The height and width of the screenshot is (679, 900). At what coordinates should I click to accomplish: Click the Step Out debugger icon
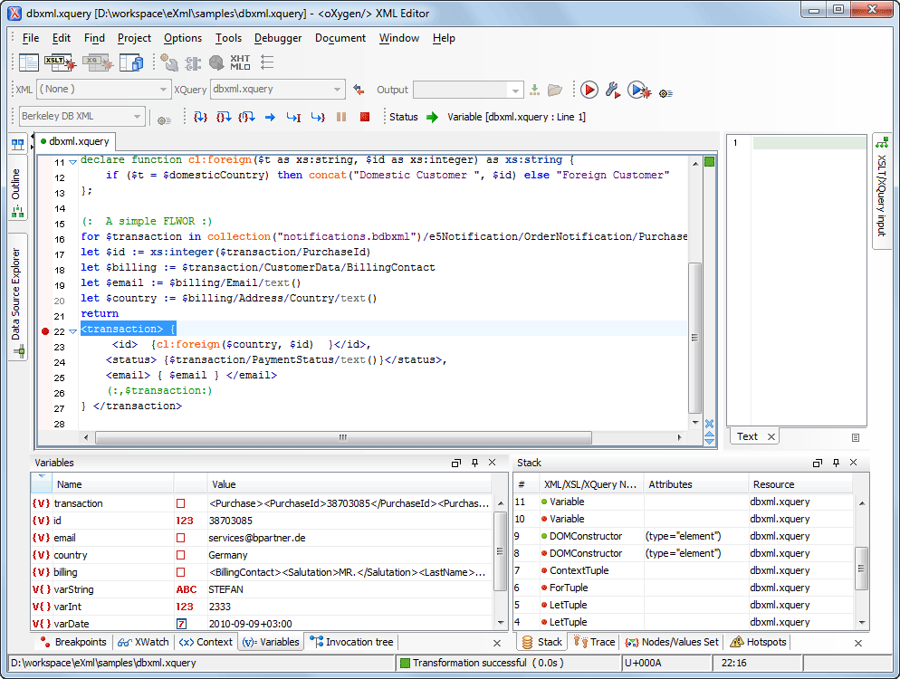click(247, 117)
